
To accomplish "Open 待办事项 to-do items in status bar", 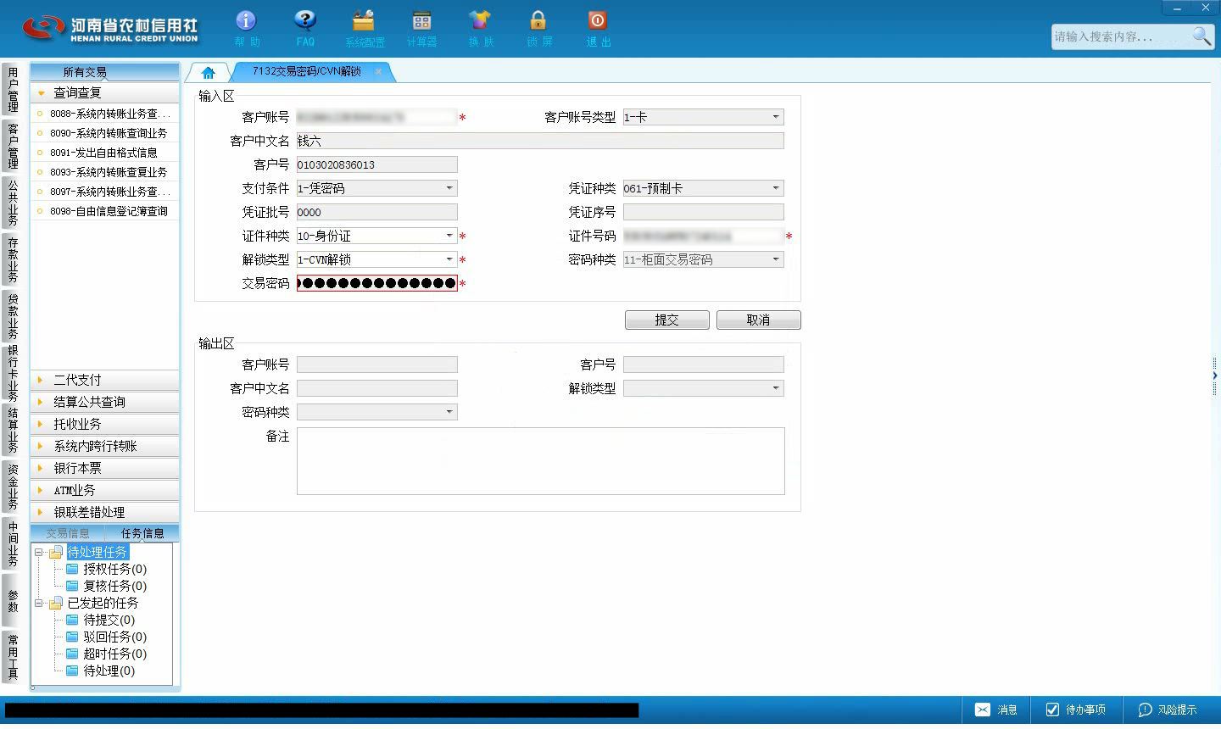I will tap(1075, 710).
